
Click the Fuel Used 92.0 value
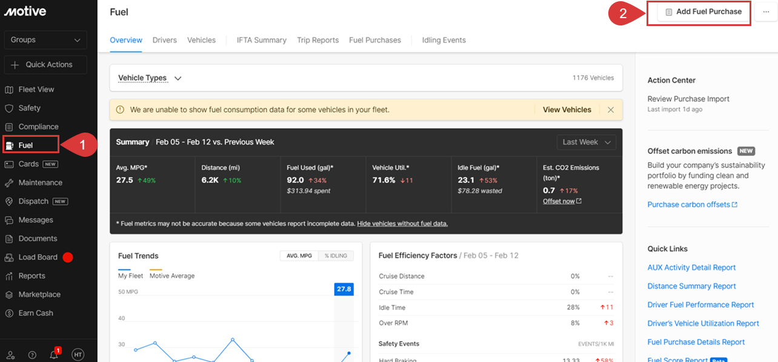coord(295,180)
